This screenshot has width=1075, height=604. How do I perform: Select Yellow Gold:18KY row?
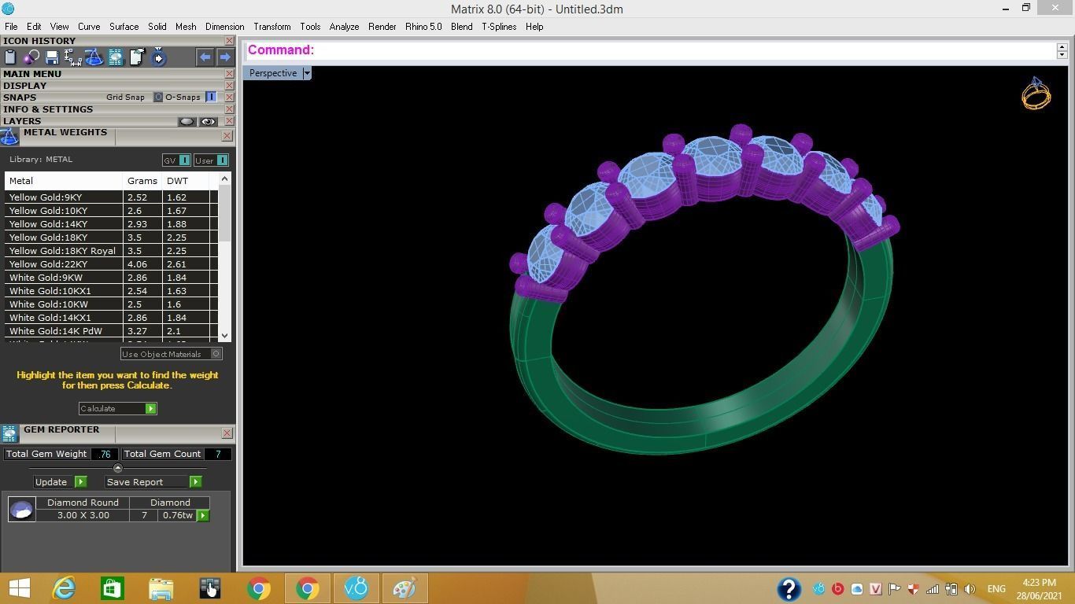tap(110, 238)
